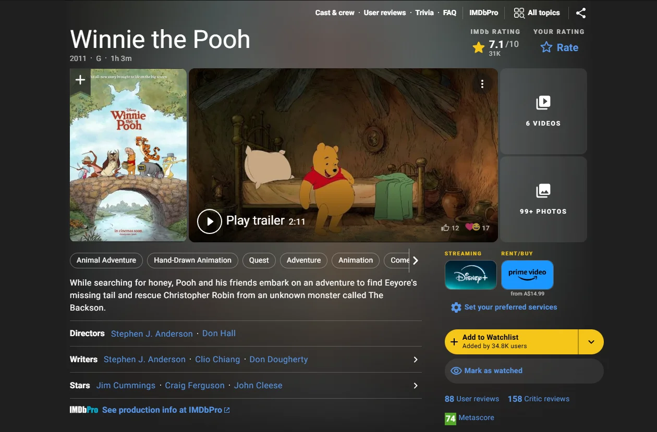Rent the movie on Prime Video
The height and width of the screenshot is (432, 657).
(527, 274)
